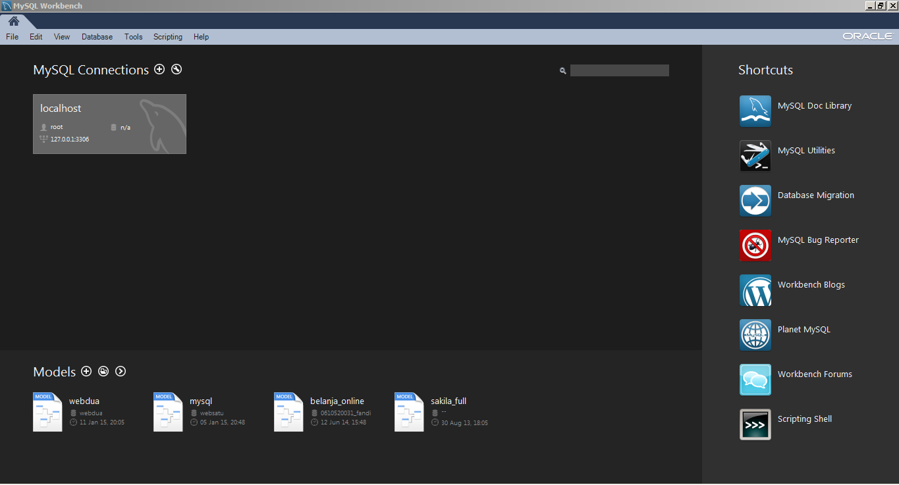This screenshot has height=485, width=899.
Task: Open Planet MySQL globe icon
Action: [755, 335]
